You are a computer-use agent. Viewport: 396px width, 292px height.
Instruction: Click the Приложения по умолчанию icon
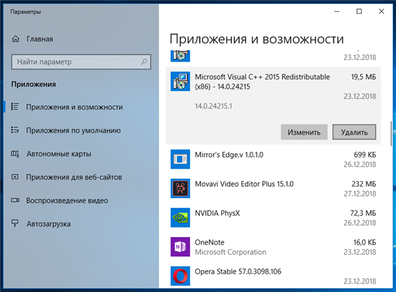point(15,130)
